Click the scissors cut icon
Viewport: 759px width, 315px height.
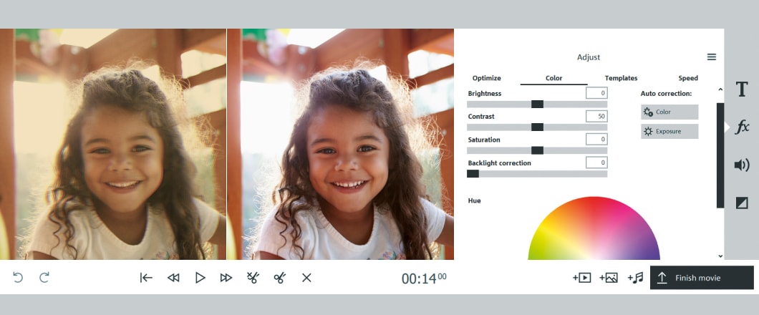[280, 278]
